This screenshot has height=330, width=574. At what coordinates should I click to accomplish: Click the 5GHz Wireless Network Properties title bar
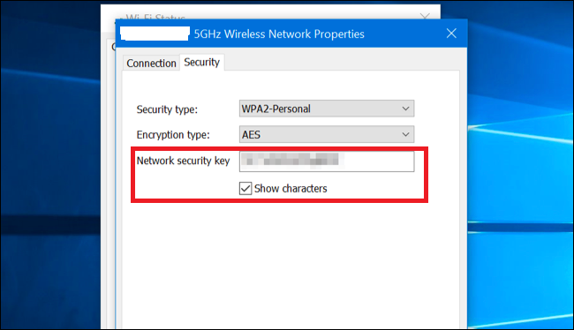(279, 34)
